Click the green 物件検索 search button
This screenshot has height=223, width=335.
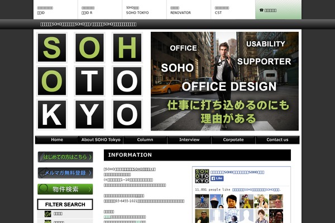[x=65, y=189]
